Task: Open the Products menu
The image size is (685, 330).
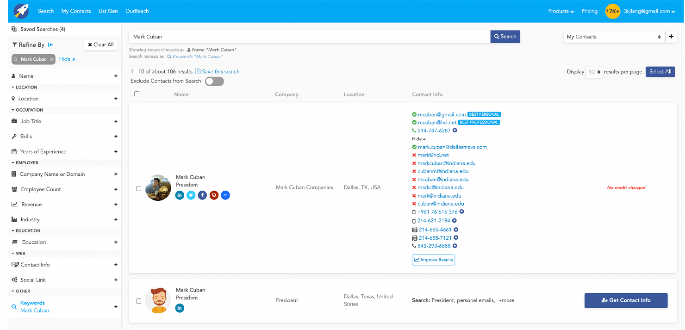Action: (560, 11)
